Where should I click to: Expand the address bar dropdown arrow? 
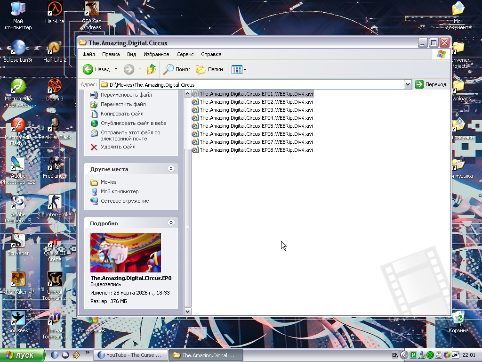click(408, 84)
